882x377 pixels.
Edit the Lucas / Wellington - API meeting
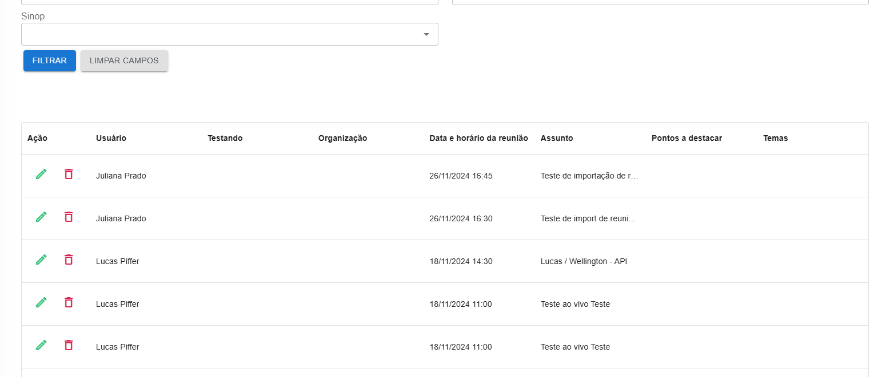(41, 260)
